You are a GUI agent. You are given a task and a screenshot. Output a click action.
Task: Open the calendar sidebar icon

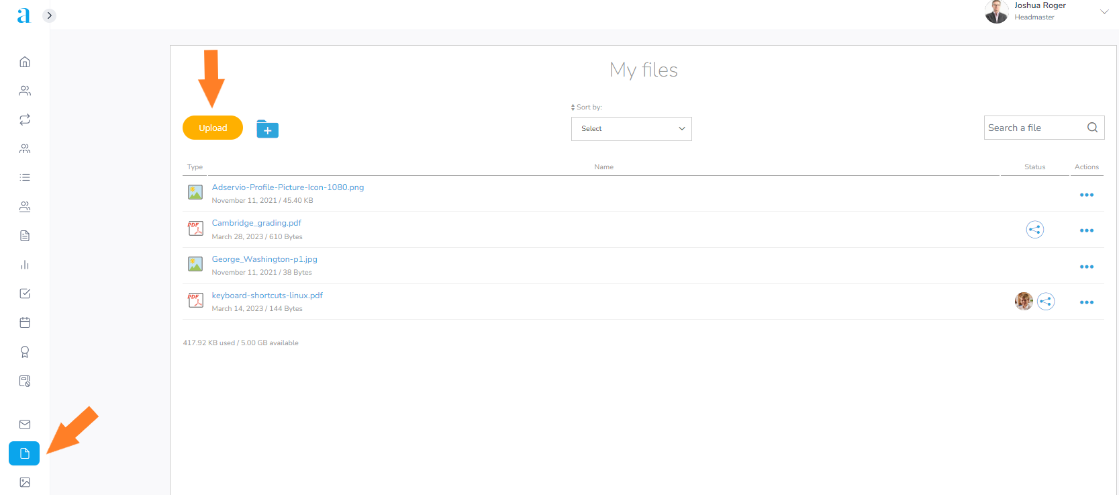pyautogui.click(x=25, y=322)
